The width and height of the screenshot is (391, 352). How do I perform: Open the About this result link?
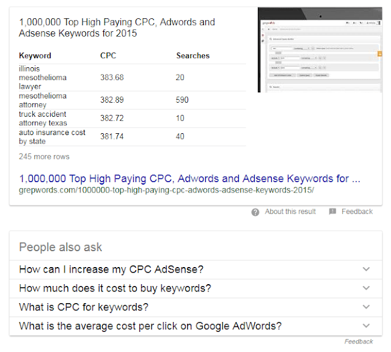pyautogui.click(x=290, y=211)
